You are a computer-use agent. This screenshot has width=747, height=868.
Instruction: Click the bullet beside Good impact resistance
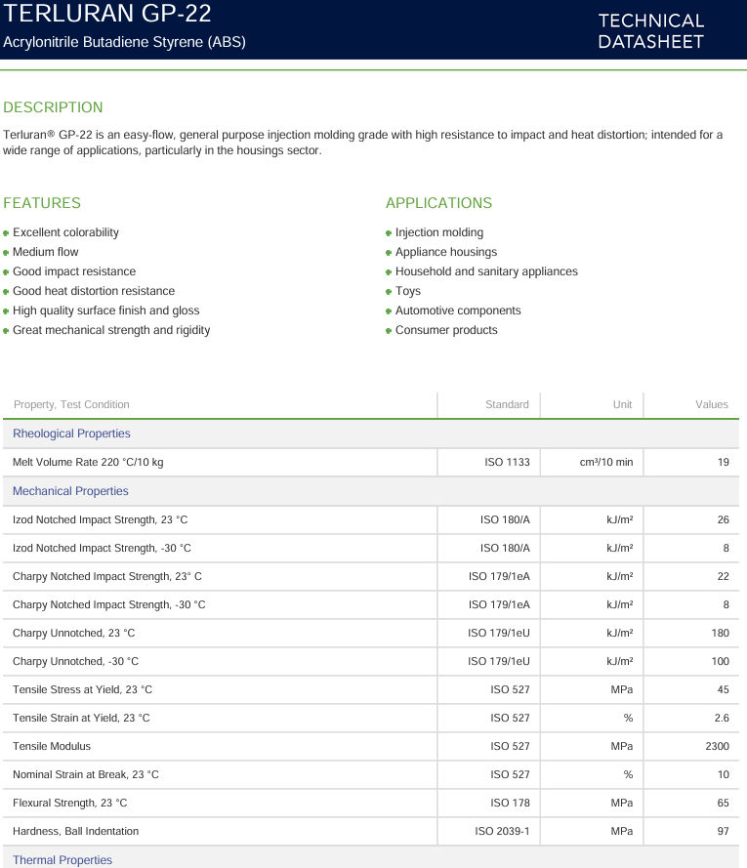tap(6, 271)
